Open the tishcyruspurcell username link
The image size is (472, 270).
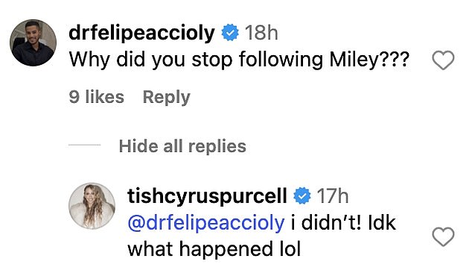pos(207,196)
